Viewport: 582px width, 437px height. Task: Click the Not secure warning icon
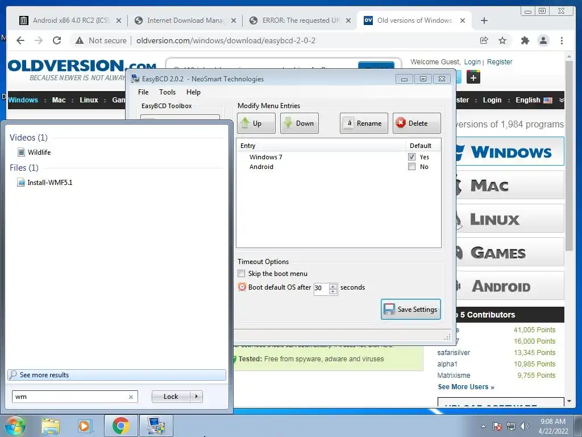80,40
